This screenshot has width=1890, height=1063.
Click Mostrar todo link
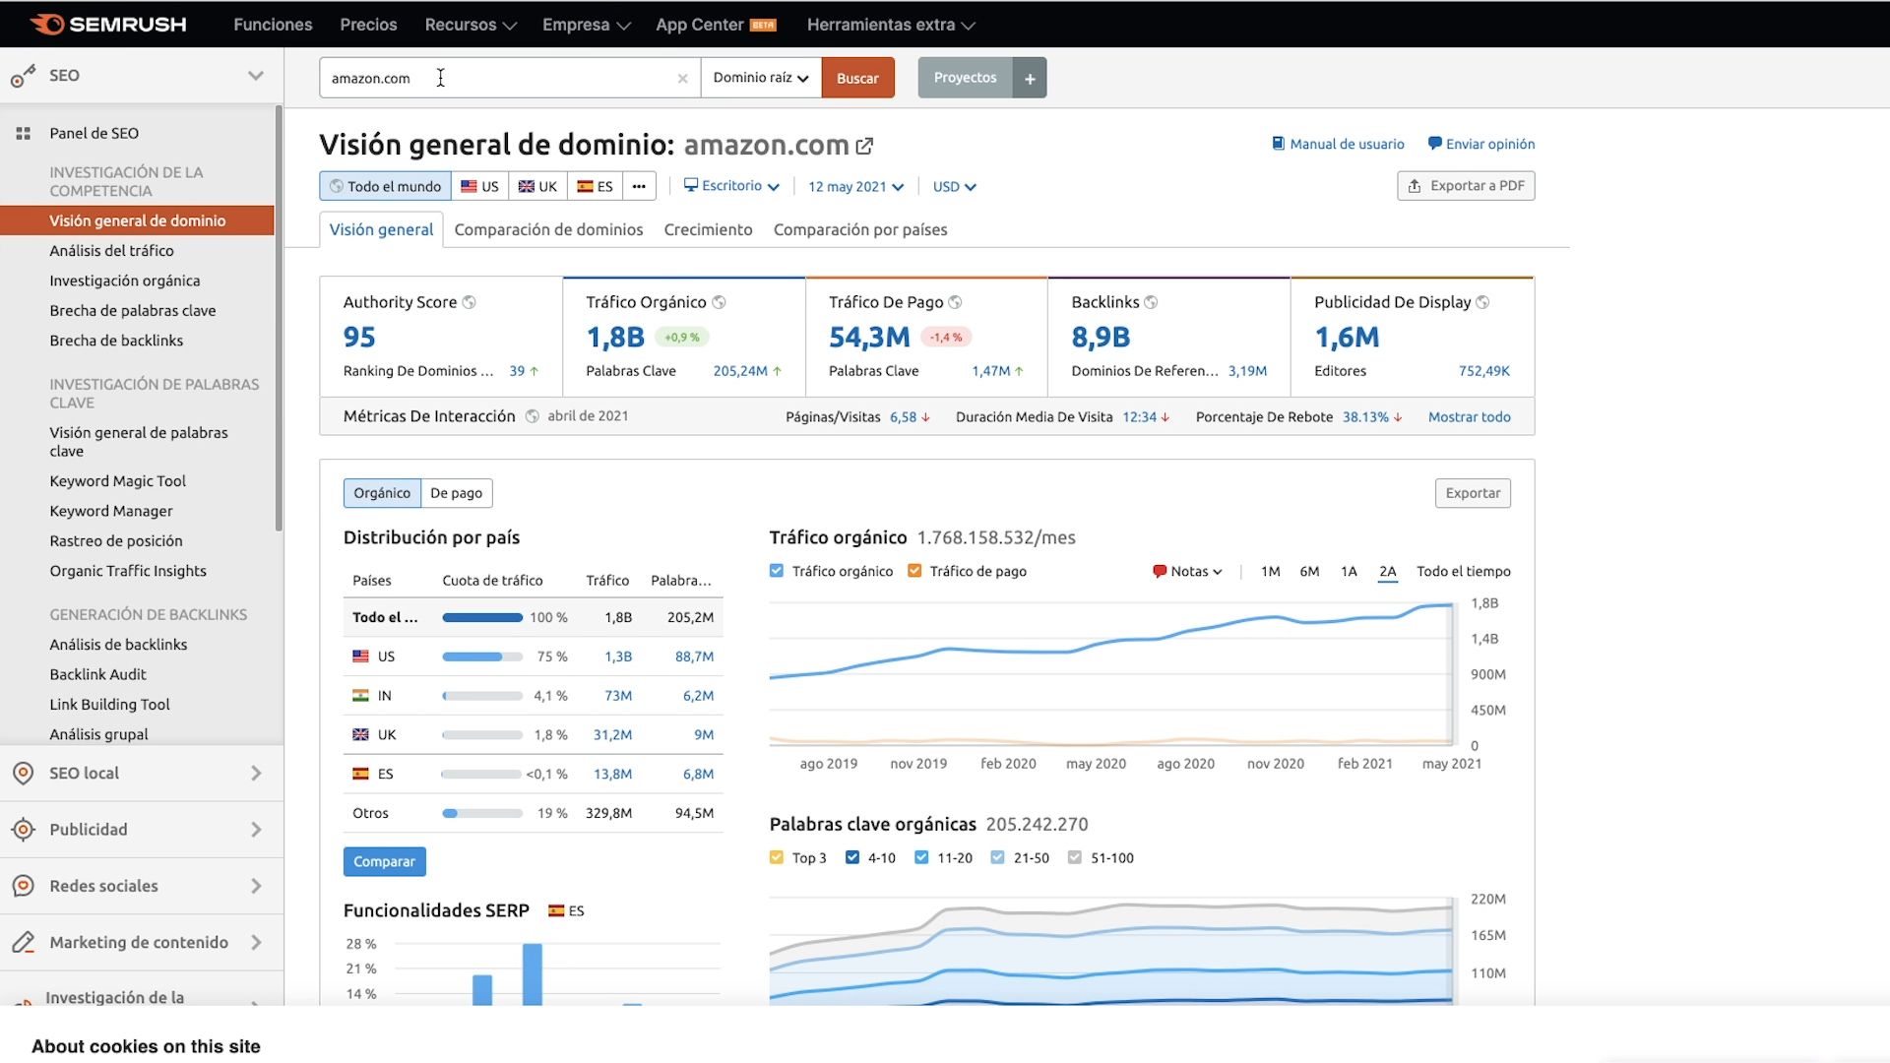point(1469,416)
